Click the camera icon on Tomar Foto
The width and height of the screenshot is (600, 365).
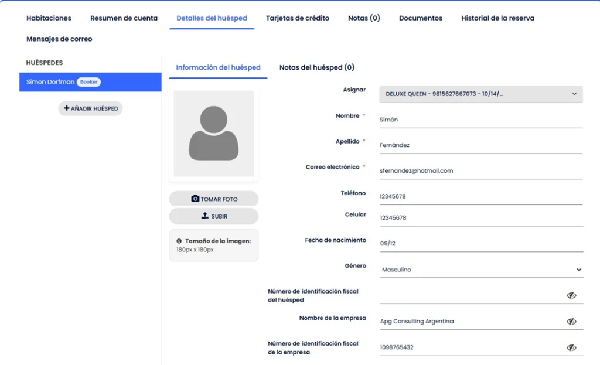coord(195,199)
